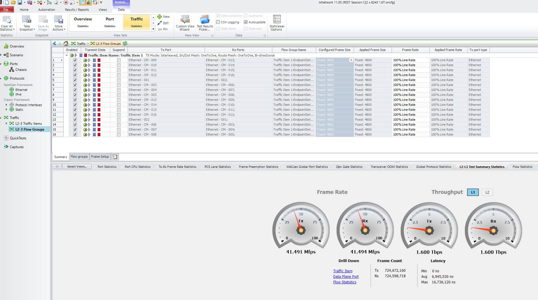Click the green New view icon

pyautogui.click(x=160, y=17)
